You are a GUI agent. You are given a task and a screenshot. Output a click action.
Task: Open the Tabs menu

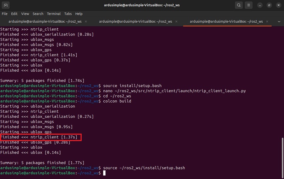[68, 14]
